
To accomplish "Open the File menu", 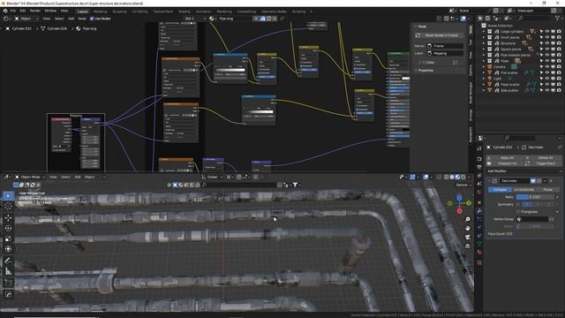I will point(13,11).
